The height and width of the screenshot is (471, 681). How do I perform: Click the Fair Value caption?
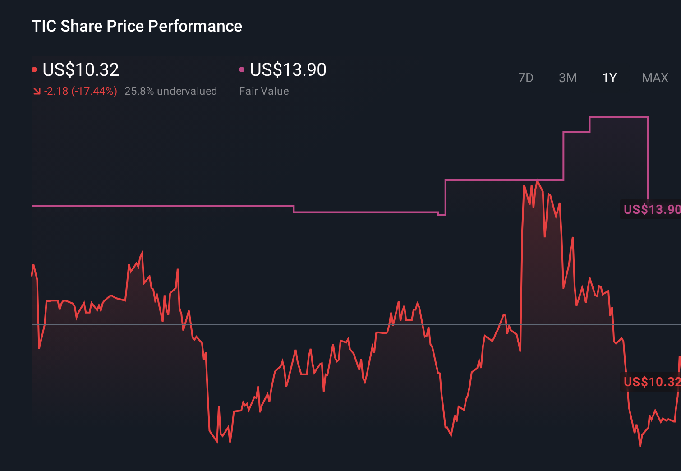click(264, 91)
